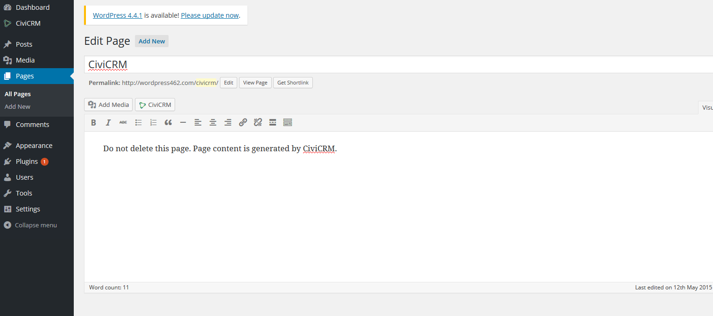This screenshot has width=713, height=316.
Task: Apply strikethrough formatting
Action: click(123, 122)
